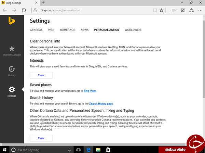Switch to the WORLDWIDE tab

tap(133, 30)
